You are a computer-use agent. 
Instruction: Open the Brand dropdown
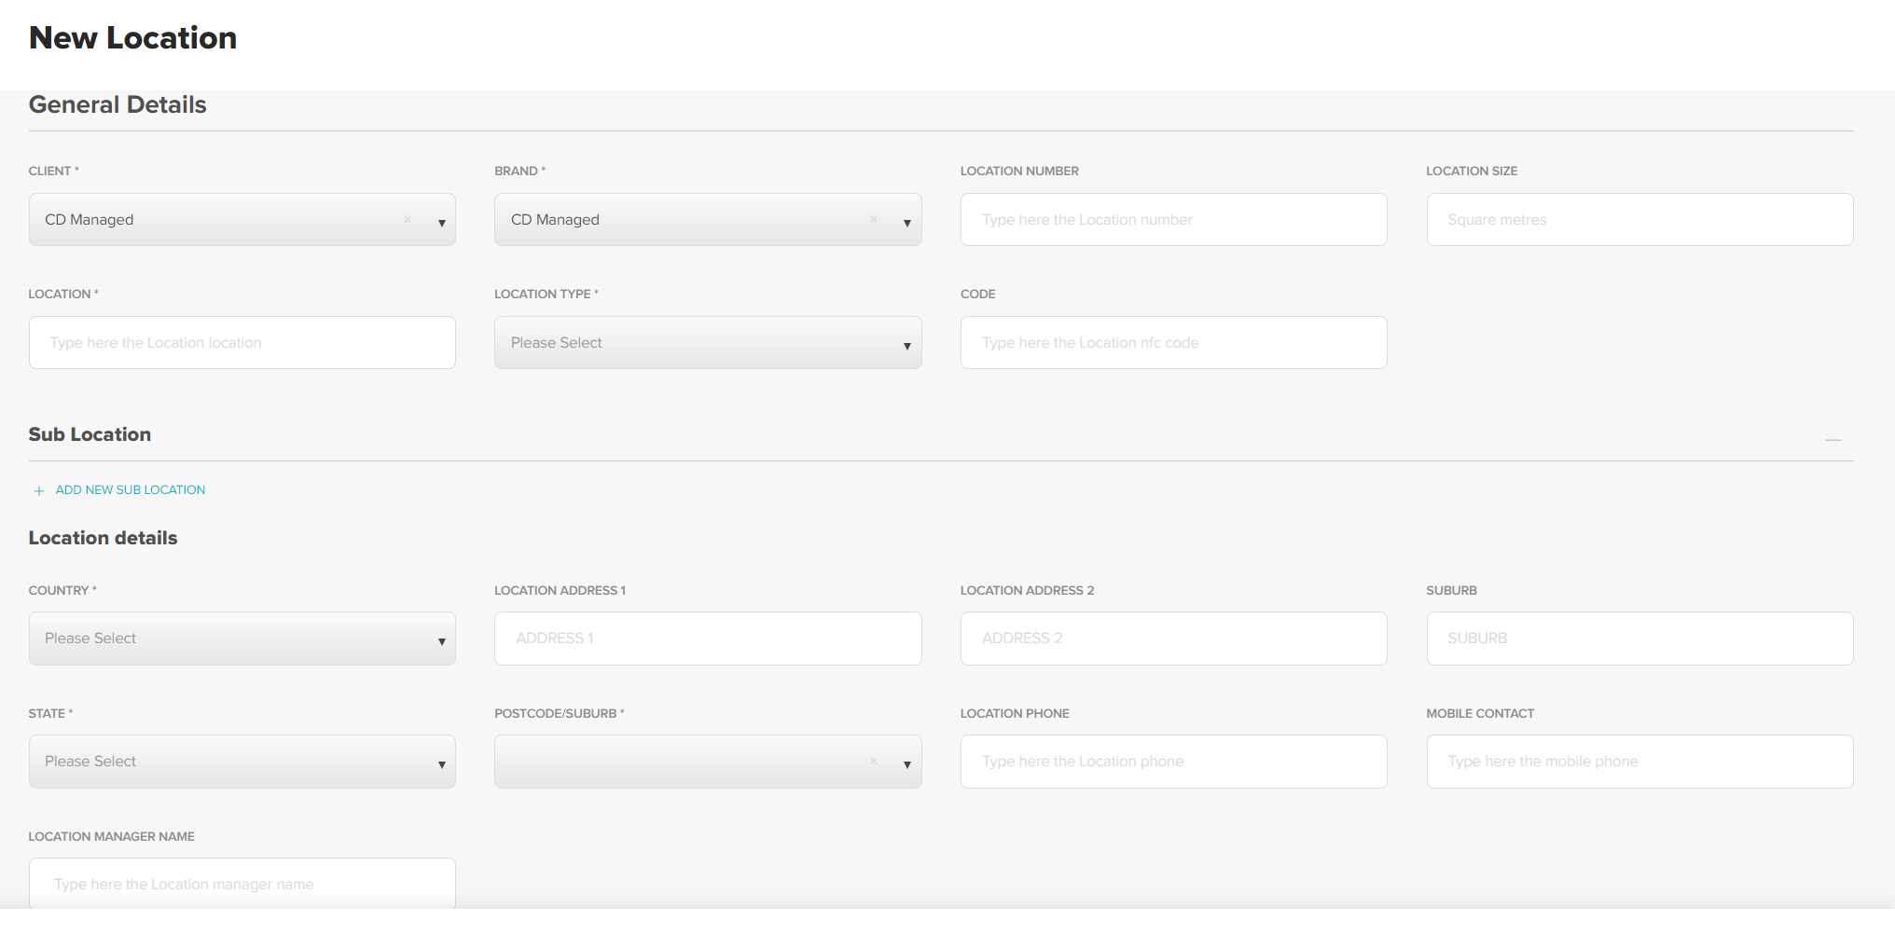tap(906, 222)
